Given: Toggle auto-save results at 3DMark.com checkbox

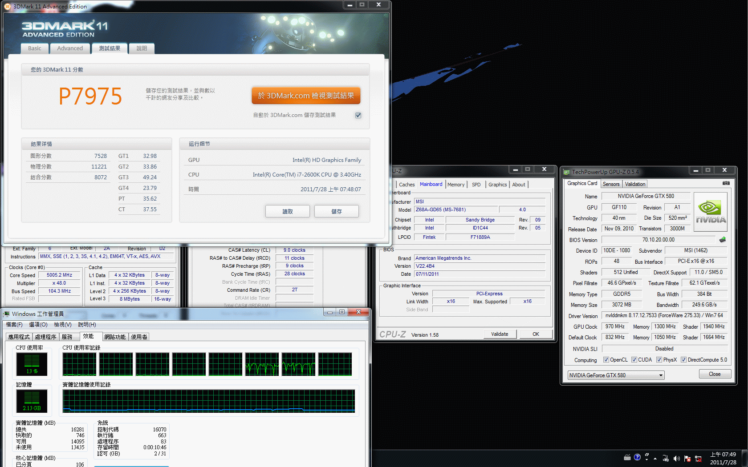Looking at the screenshot, I should (x=358, y=115).
